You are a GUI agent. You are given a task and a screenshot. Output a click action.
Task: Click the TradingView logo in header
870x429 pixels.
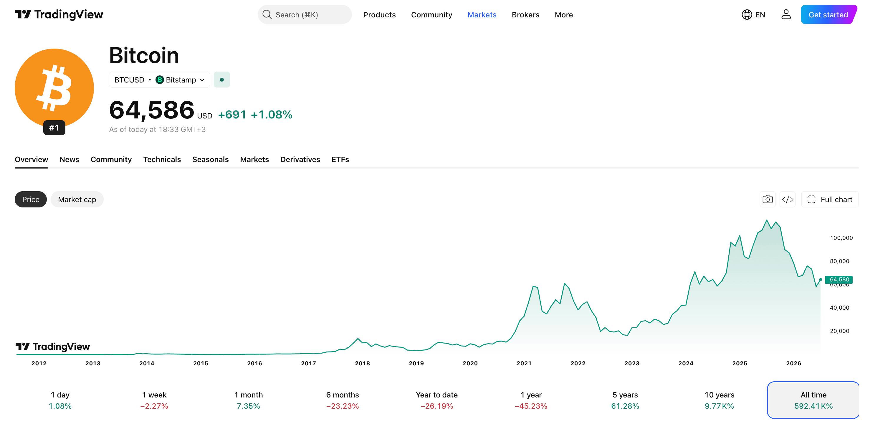click(59, 14)
